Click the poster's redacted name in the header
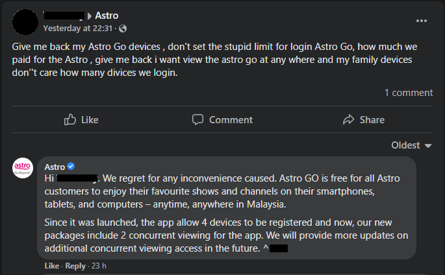 64,16
